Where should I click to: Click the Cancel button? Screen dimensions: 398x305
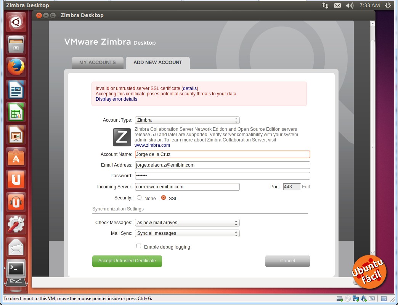[287, 261]
